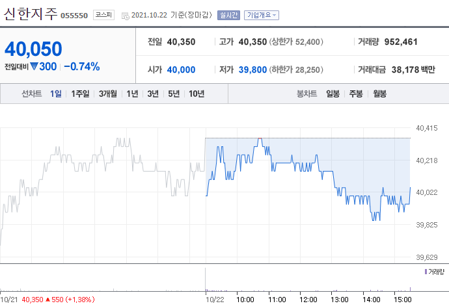Show the 3년 line chart
The image size is (449, 308).
pos(153,94)
